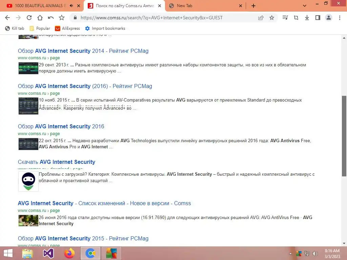Click the Kill tab bookmark
Viewport: 347px width, 260px height.
point(15,28)
